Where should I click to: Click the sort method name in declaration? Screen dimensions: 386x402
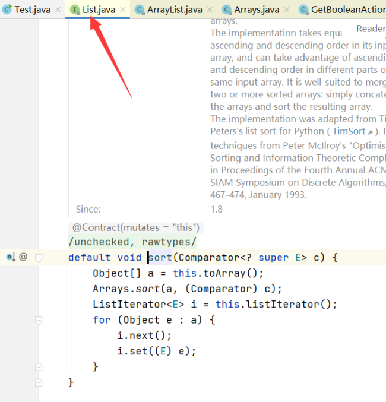click(x=160, y=257)
